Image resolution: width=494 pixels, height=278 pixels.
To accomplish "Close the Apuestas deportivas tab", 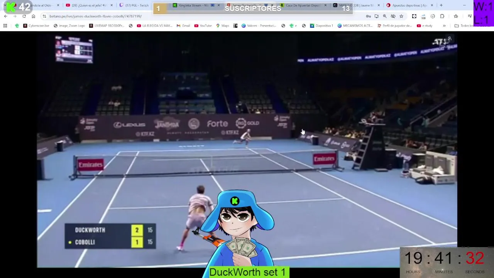I will [x=432, y=5].
